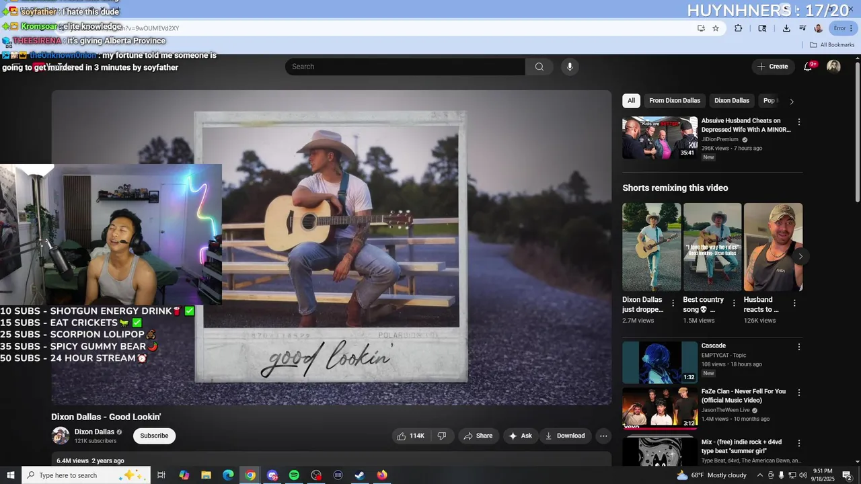This screenshot has width=861, height=484.
Task: Dislike the Good Lookin' video
Action: click(x=442, y=436)
